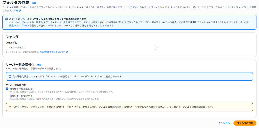This screenshot has height=128, width=259.
Task: Click the 暗号化キーを指定しない option description text
Action: pyautogui.click(x=61, y=92)
